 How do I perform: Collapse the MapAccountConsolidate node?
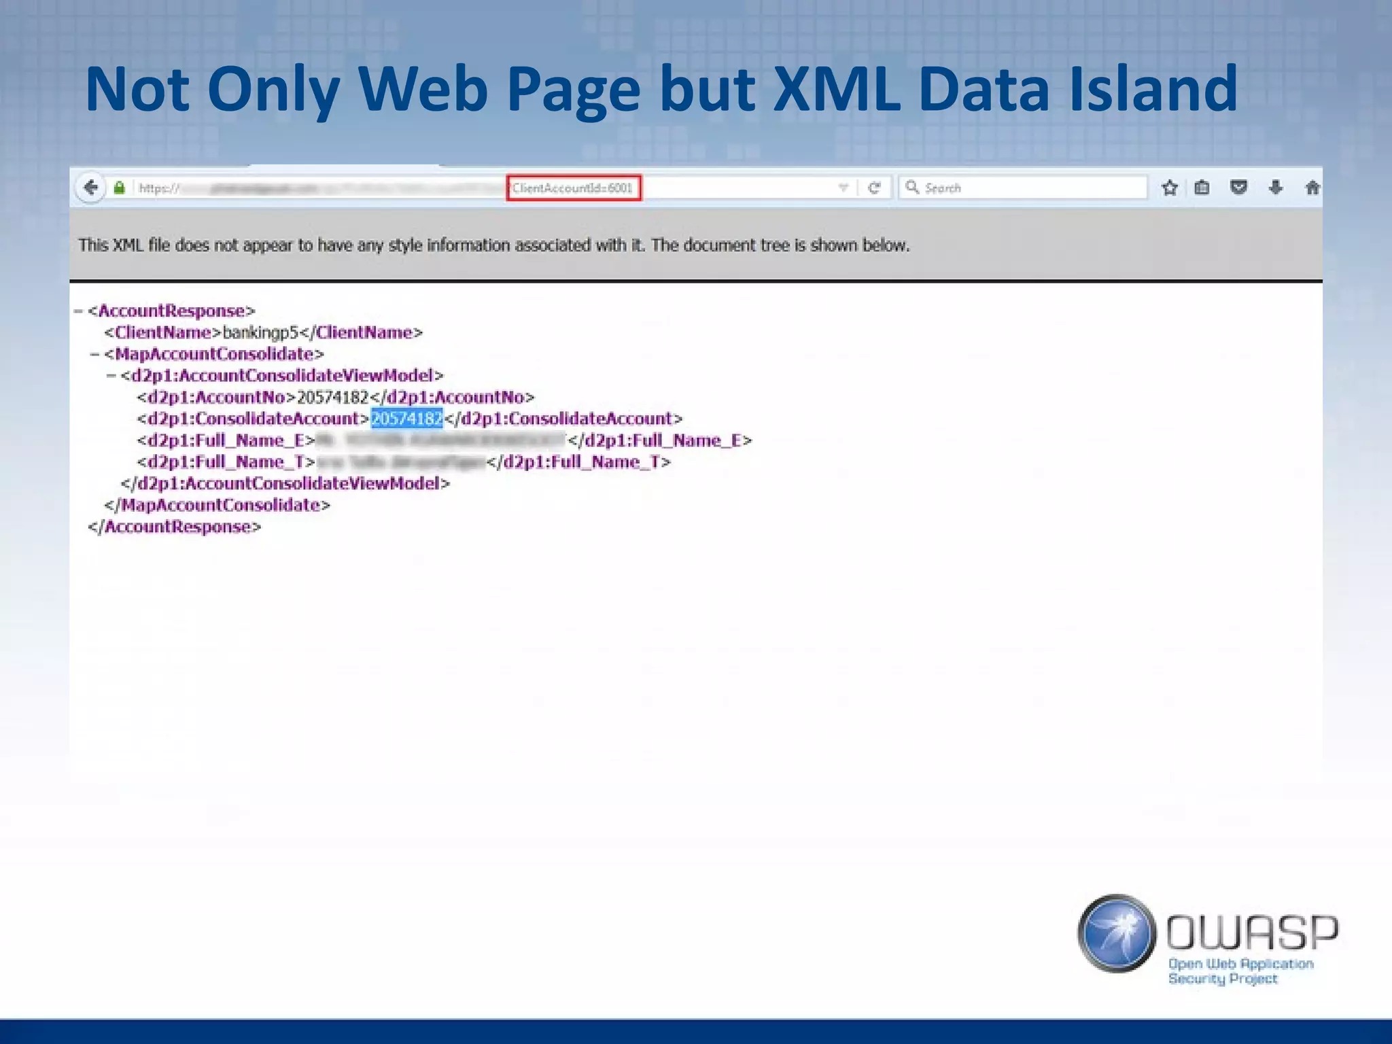tap(94, 354)
